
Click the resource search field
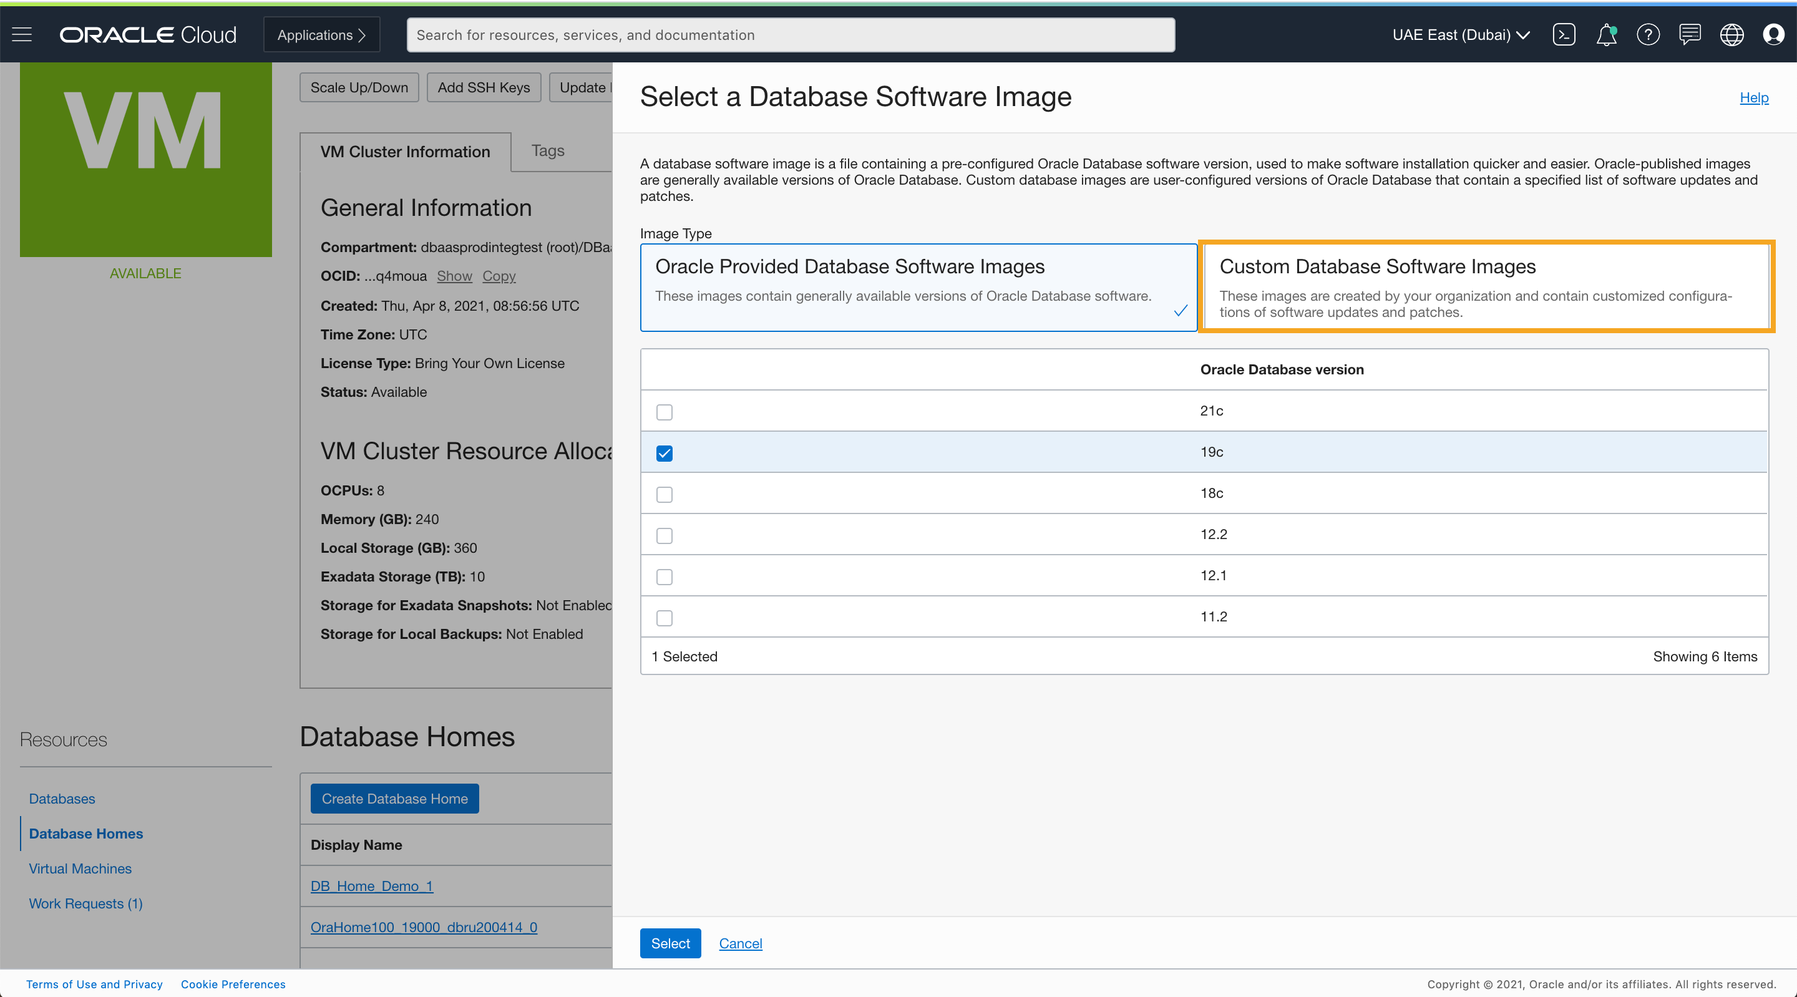[791, 34]
